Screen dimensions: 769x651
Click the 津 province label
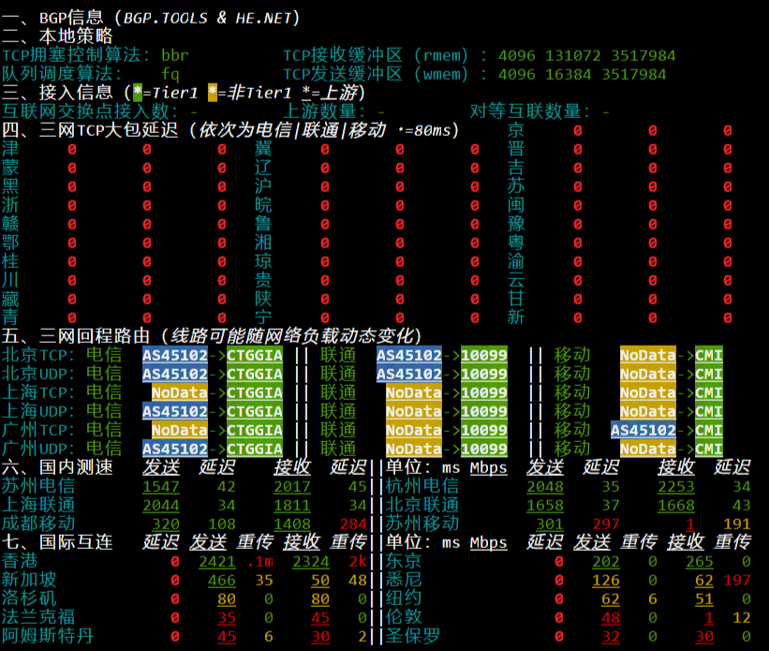(x=10, y=149)
